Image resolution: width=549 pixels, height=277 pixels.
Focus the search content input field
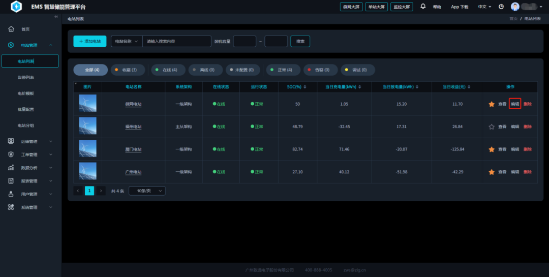click(177, 41)
